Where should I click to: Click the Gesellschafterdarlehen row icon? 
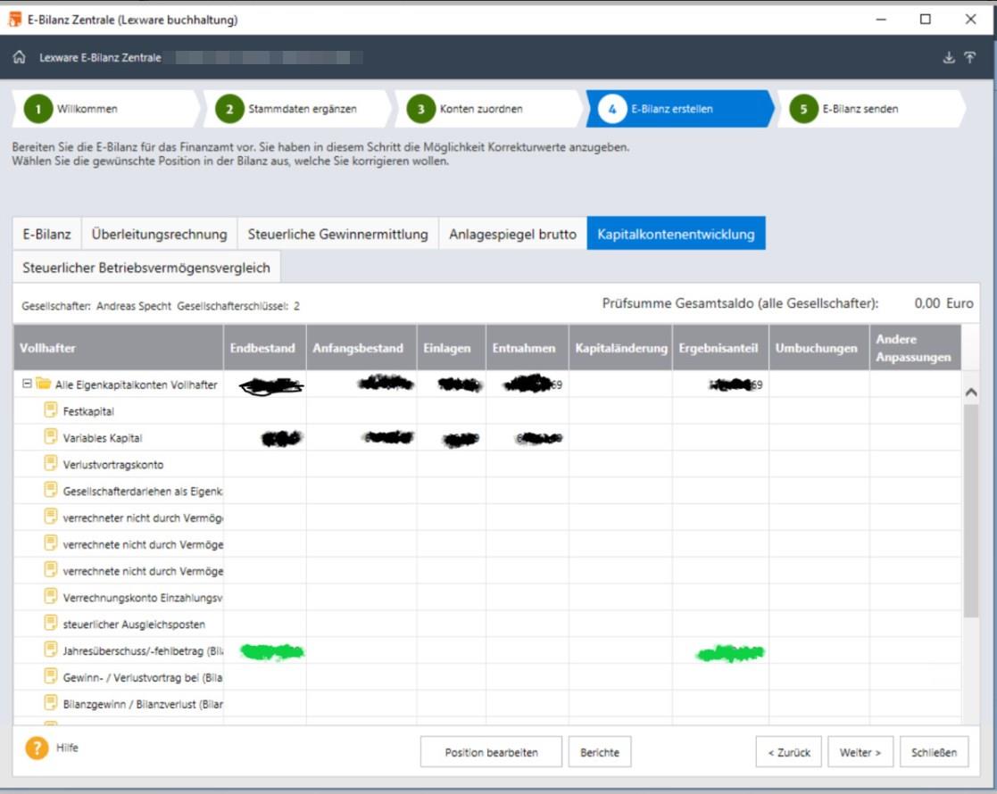[51, 490]
